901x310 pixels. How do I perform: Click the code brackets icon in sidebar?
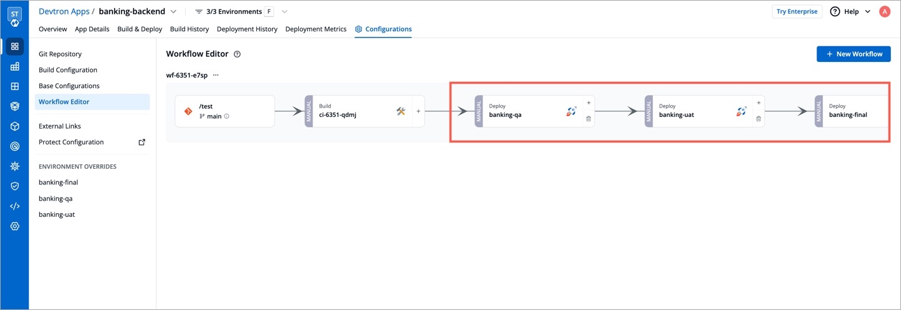pos(15,206)
